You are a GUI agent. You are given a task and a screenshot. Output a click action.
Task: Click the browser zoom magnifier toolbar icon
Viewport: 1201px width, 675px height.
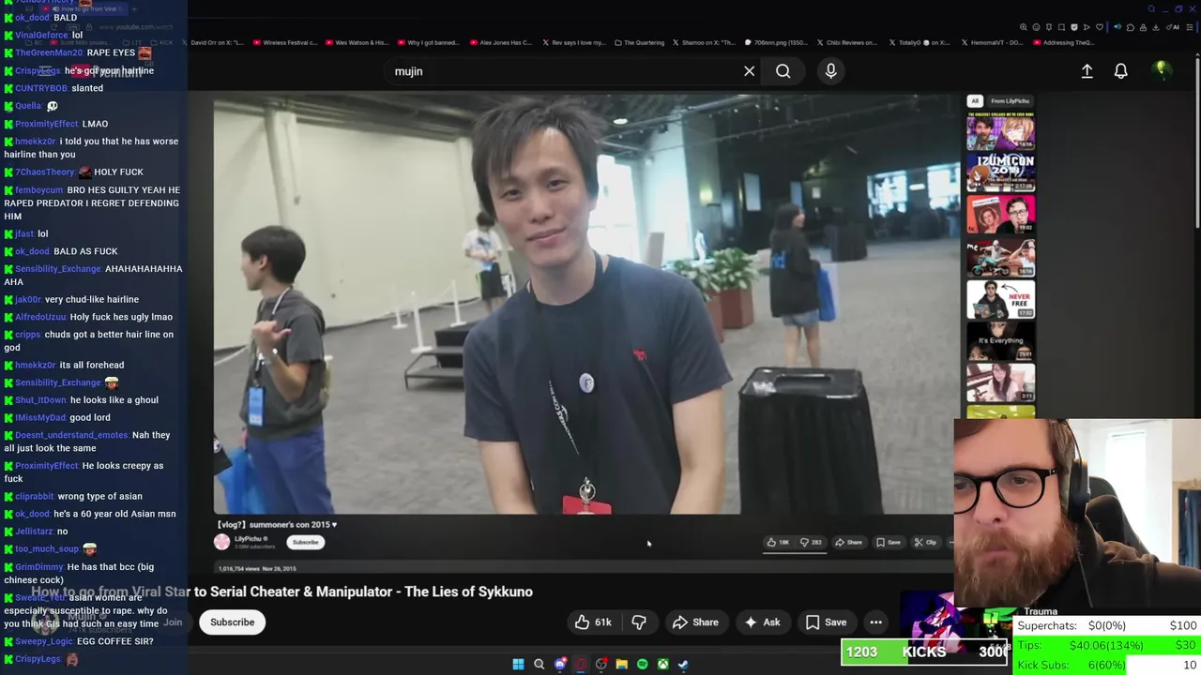pyautogui.click(x=1024, y=27)
